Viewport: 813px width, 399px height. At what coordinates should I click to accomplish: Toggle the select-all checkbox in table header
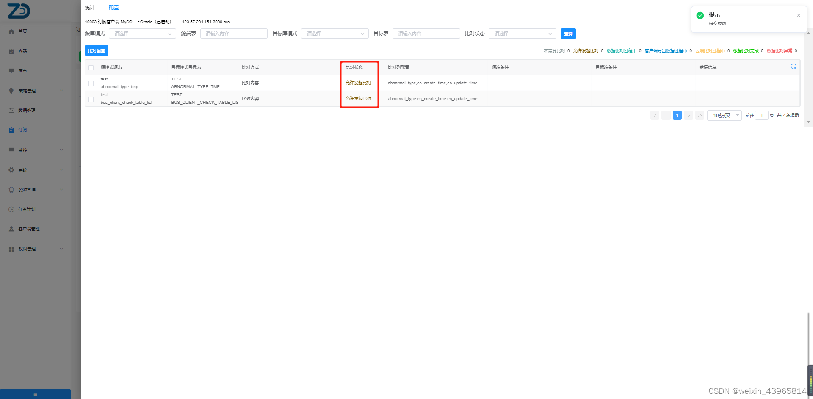click(x=91, y=67)
